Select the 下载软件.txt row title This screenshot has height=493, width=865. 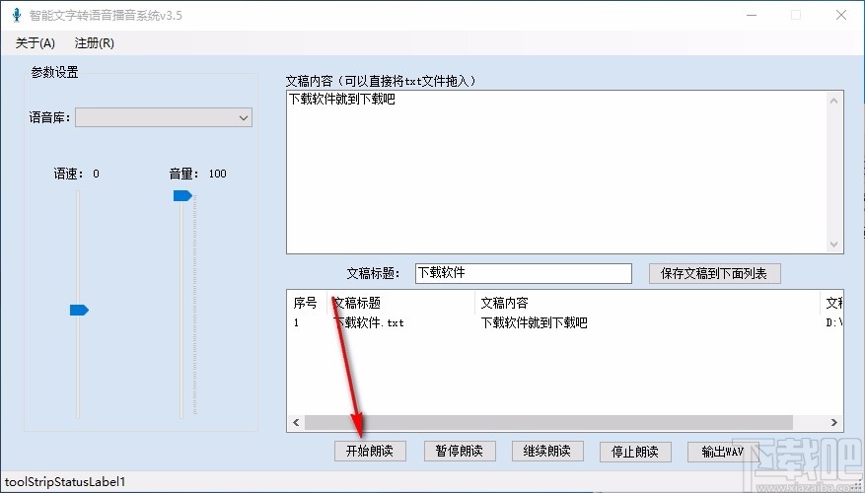click(x=369, y=322)
